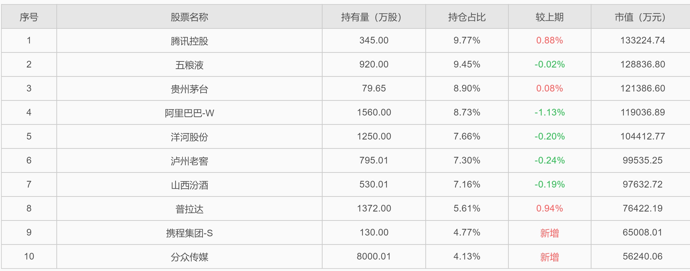Screen dimensions: 690x271
Task: Click the 股票名称 column header
Action: 189,17
